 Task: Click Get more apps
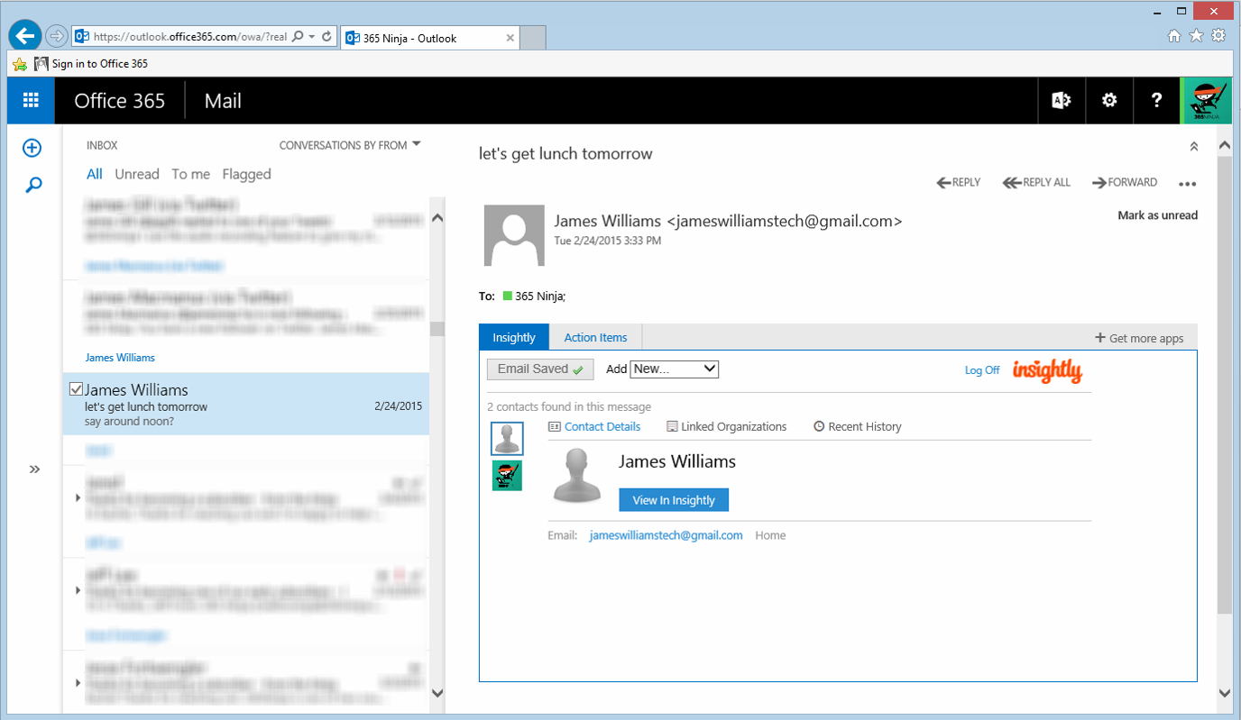(1139, 338)
